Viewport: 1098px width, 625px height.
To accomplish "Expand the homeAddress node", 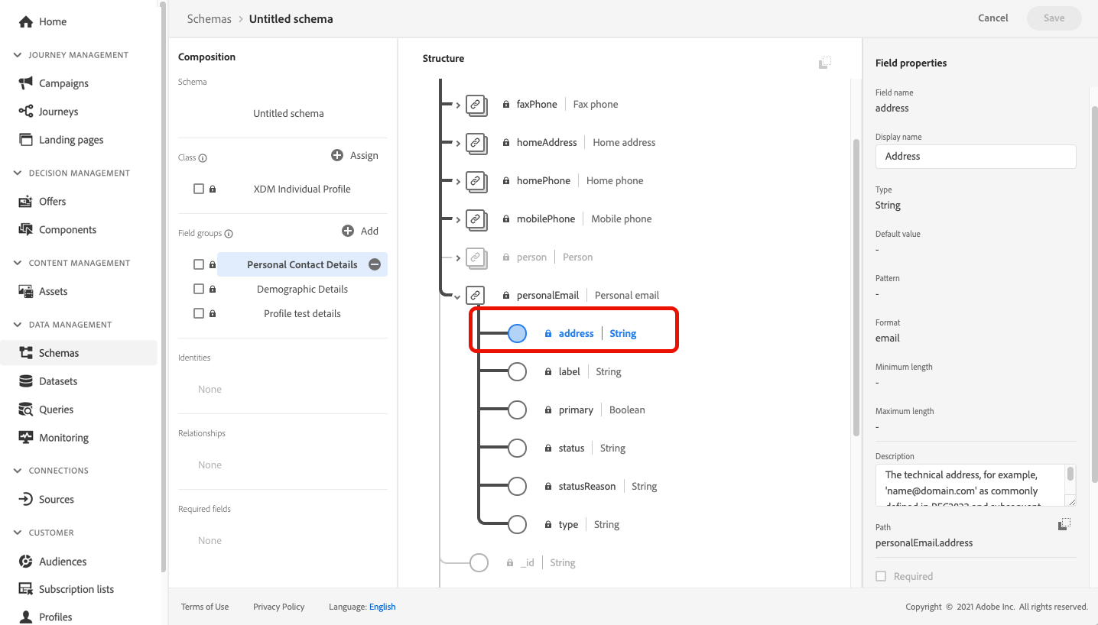I will [x=458, y=143].
